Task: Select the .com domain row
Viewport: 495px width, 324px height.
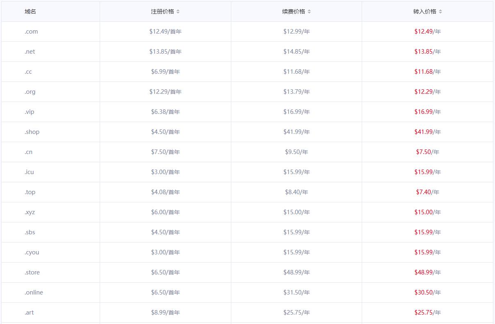Action: (31, 32)
